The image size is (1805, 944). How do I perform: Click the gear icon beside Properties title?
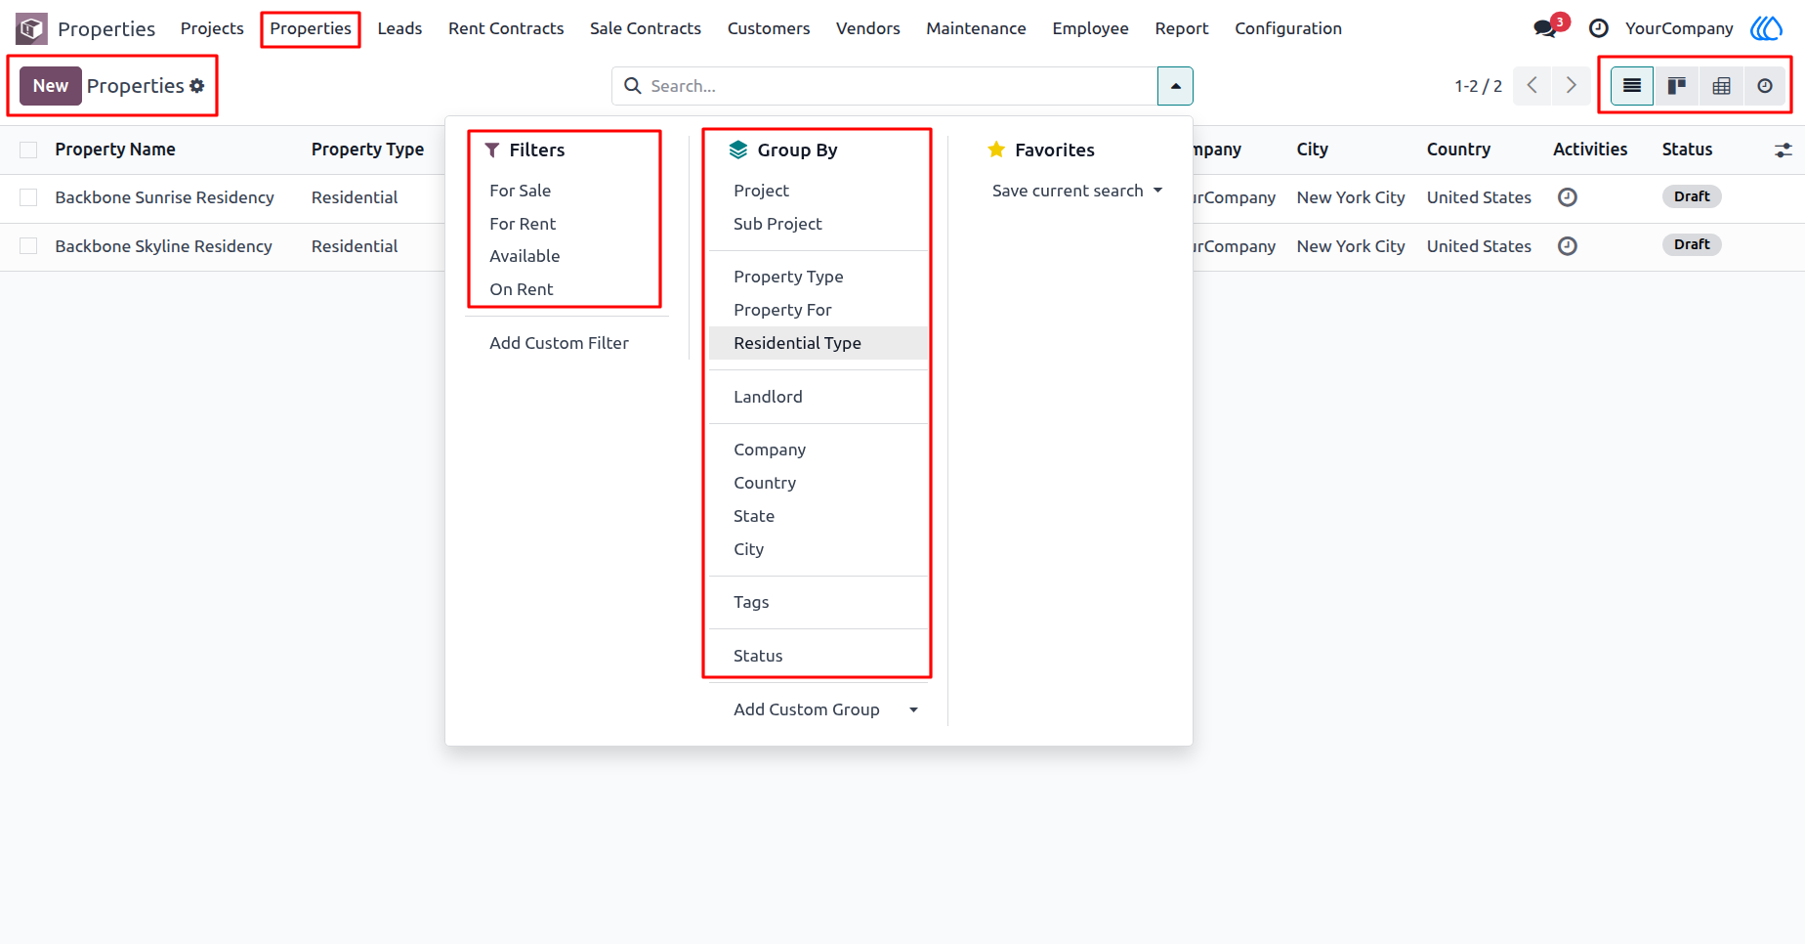(x=197, y=86)
